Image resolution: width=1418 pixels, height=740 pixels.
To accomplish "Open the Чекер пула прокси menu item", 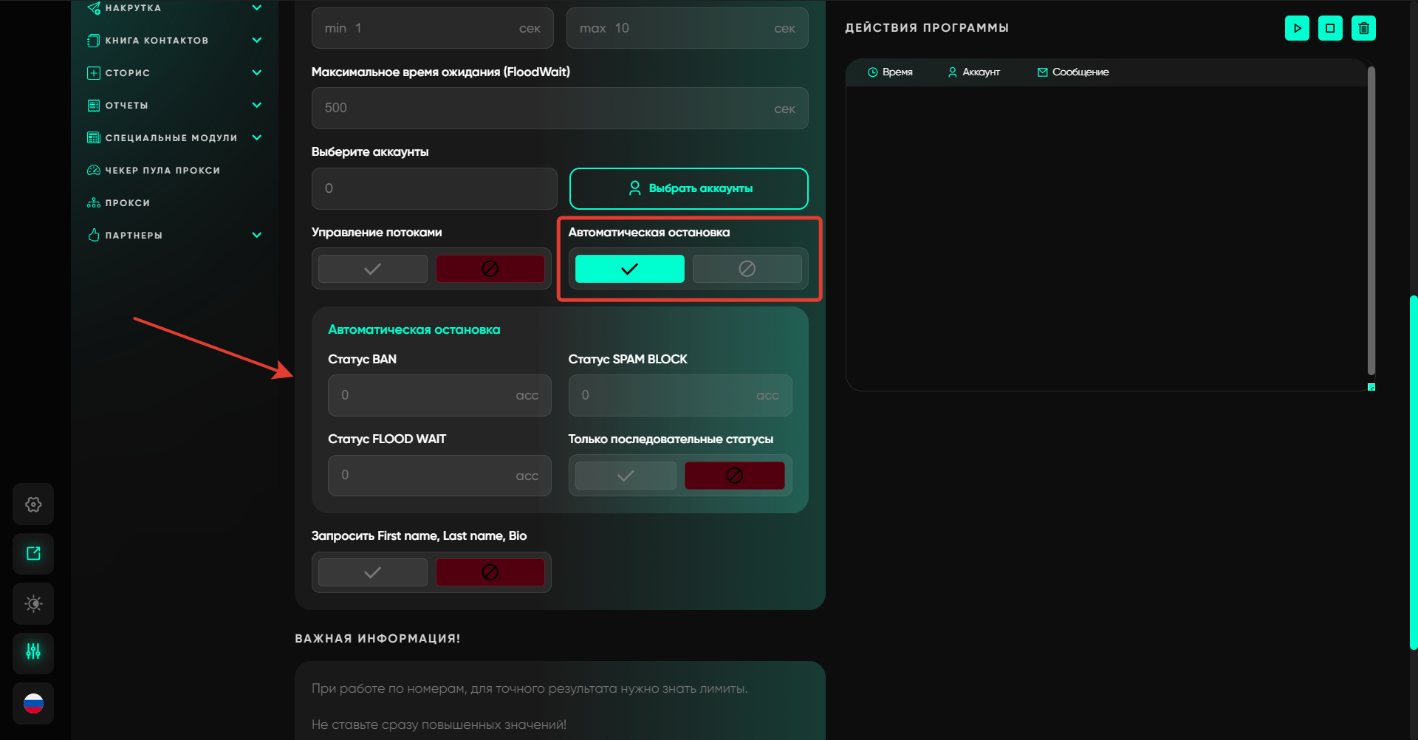I will click(162, 171).
